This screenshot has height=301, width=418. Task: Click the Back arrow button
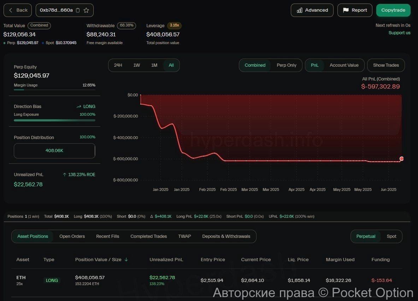(x=18, y=10)
